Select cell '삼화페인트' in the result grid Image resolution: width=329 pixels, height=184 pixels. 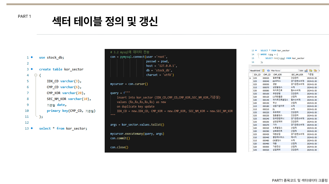coord(277,131)
